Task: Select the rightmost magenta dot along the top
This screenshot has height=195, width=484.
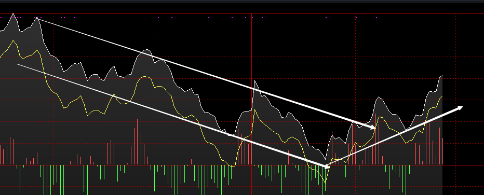Action: pos(377,18)
